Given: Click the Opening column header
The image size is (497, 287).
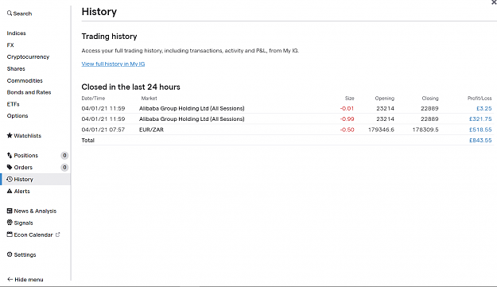Looking at the screenshot, I should point(384,99).
